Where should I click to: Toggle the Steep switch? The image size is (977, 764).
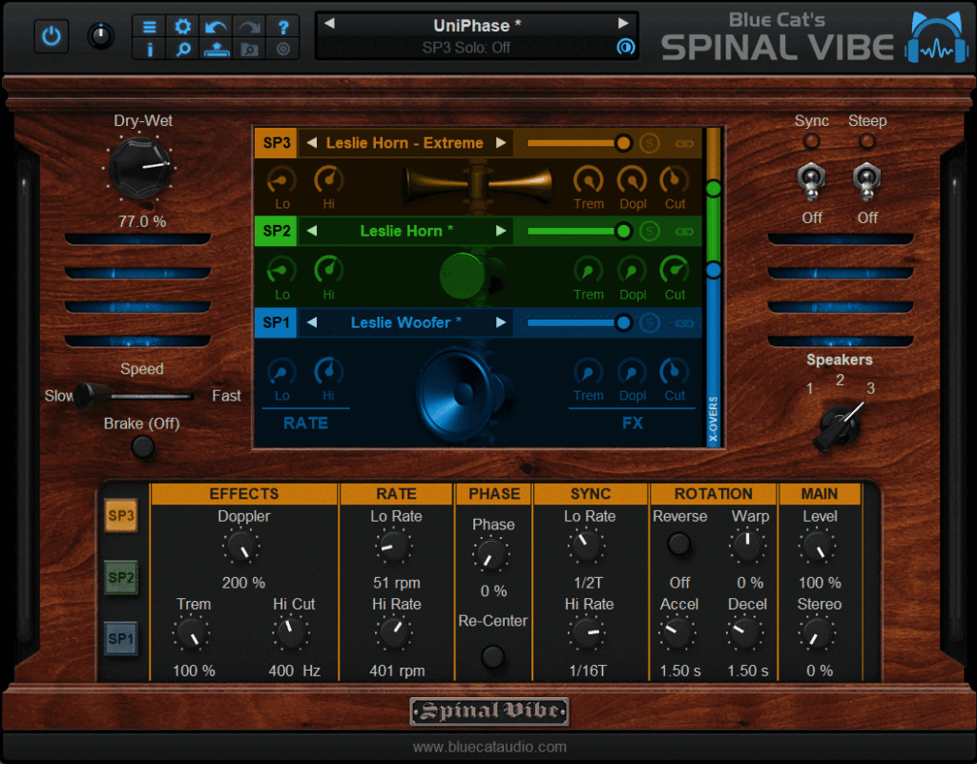(867, 181)
